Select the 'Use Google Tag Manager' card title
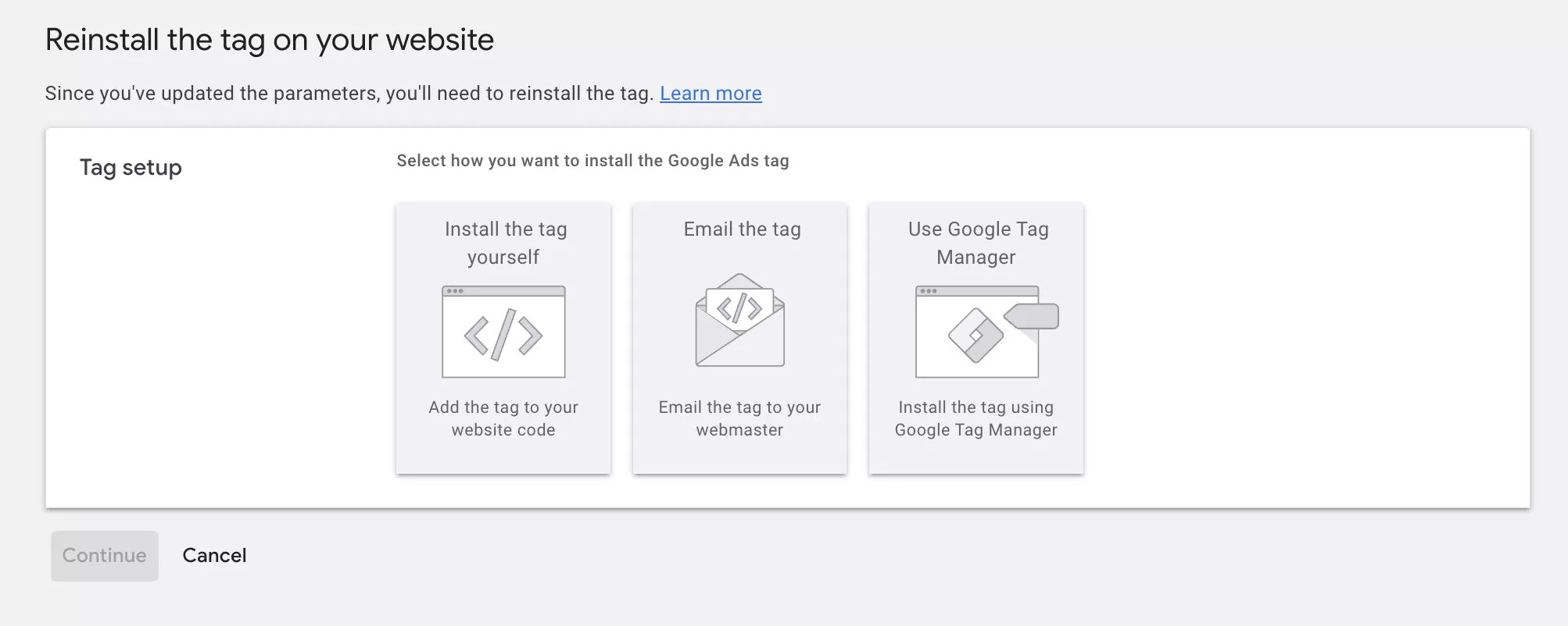Viewport: 1568px width, 626px height. [977, 243]
